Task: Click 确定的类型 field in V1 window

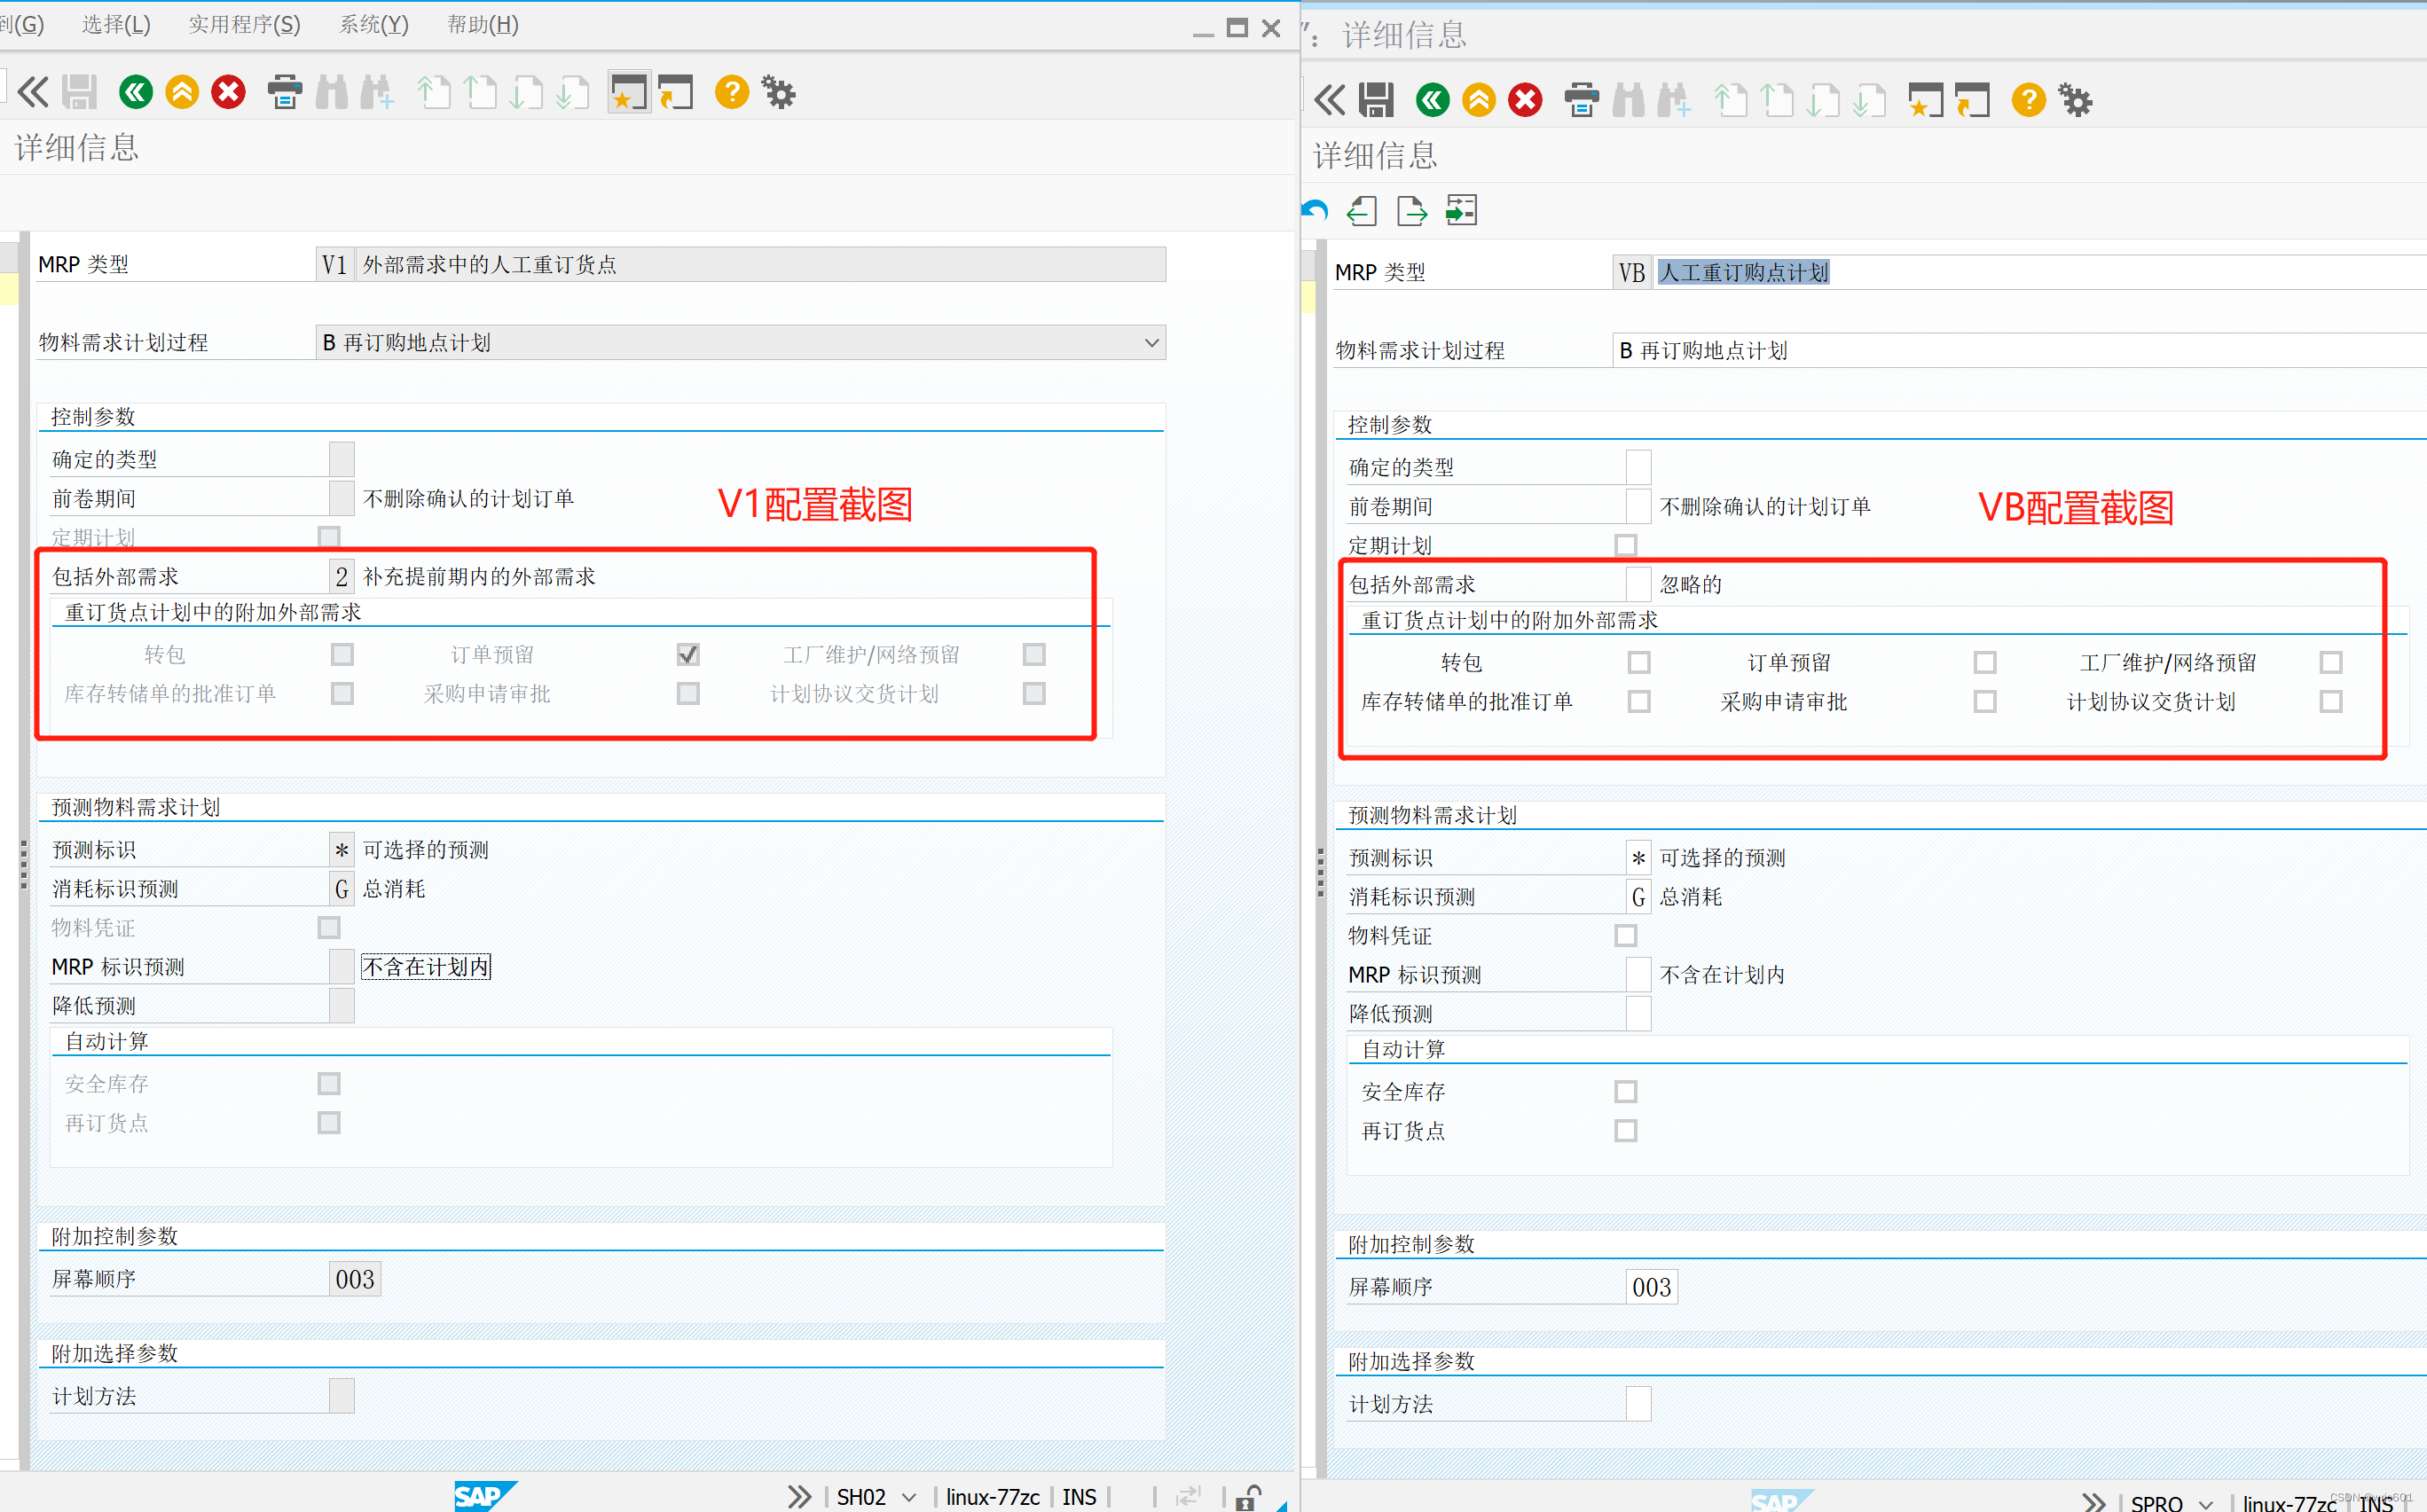Action: (x=341, y=459)
